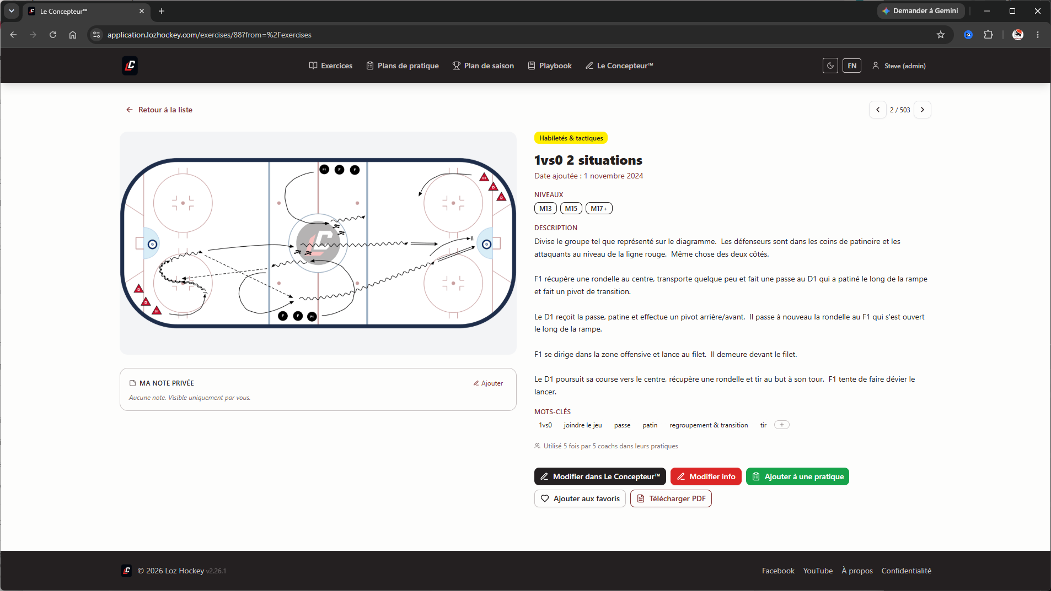
Task: Click Ajouter to add private note
Action: pos(488,383)
